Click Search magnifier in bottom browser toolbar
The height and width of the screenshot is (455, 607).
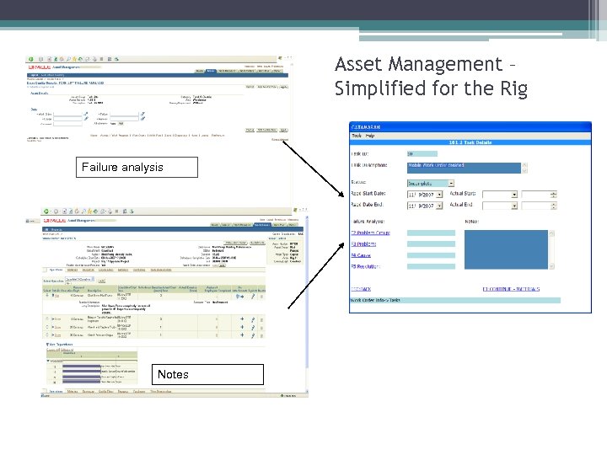click(83, 211)
